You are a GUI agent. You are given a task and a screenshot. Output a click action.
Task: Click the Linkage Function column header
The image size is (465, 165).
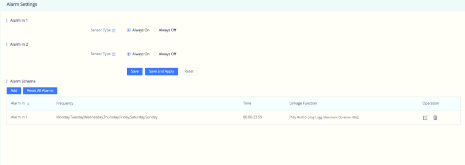303,103
